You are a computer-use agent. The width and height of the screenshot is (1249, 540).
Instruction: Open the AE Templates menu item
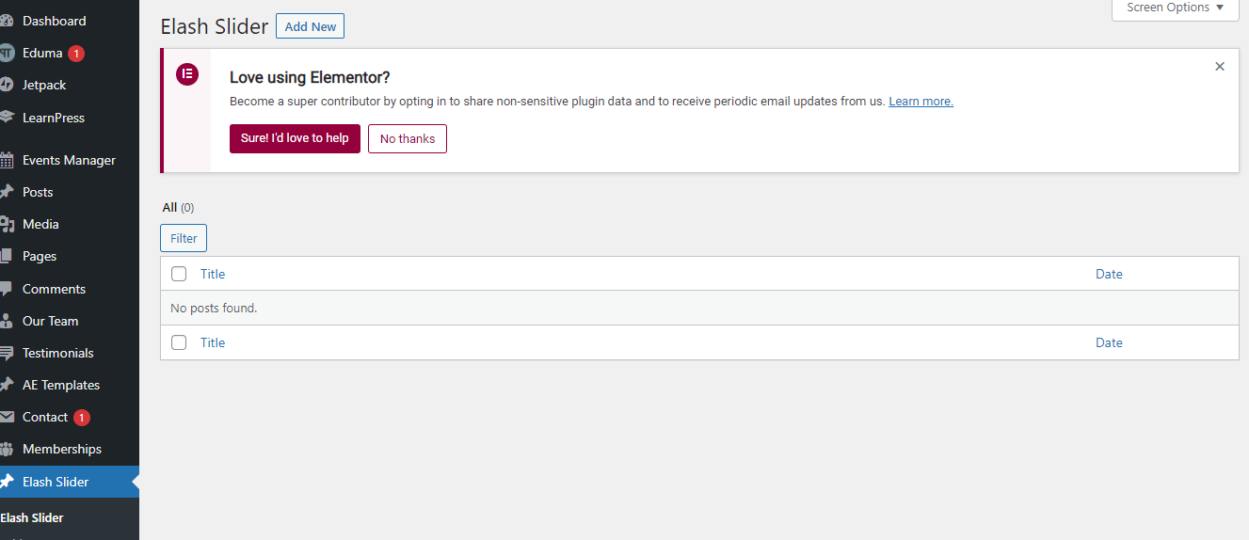(61, 385)
